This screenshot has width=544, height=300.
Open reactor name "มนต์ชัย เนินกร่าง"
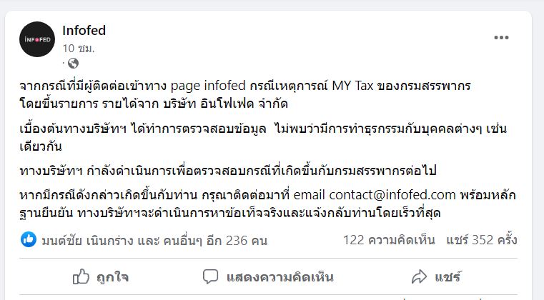pyautogui.click(x=82, y=240)
